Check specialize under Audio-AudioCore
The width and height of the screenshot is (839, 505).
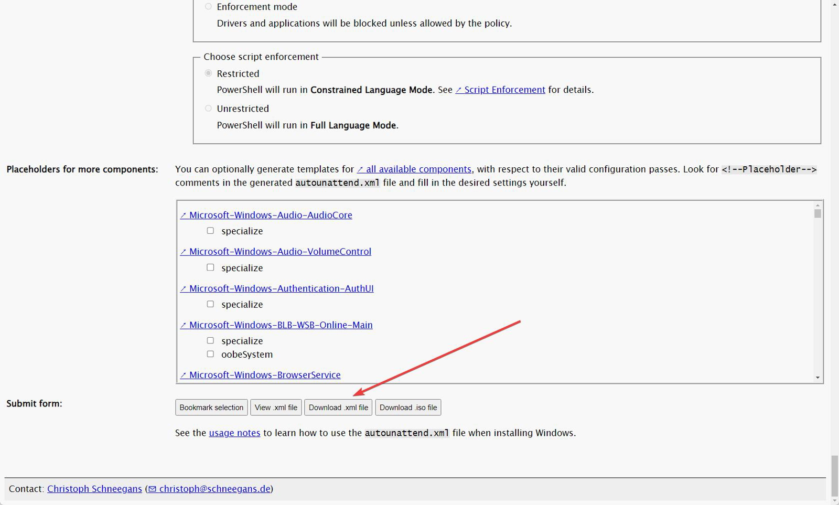pos(210,231)
